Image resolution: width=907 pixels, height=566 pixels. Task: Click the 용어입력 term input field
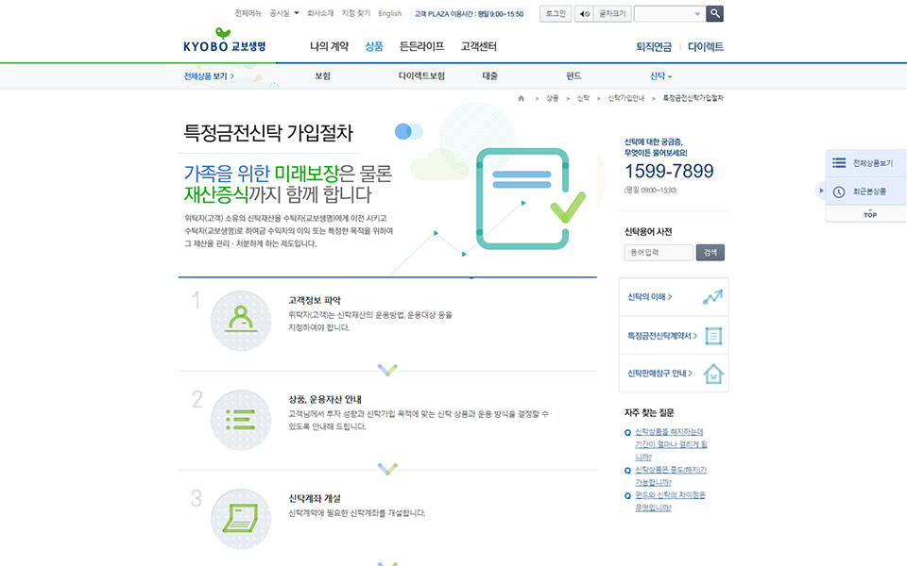tap(659, 253)
